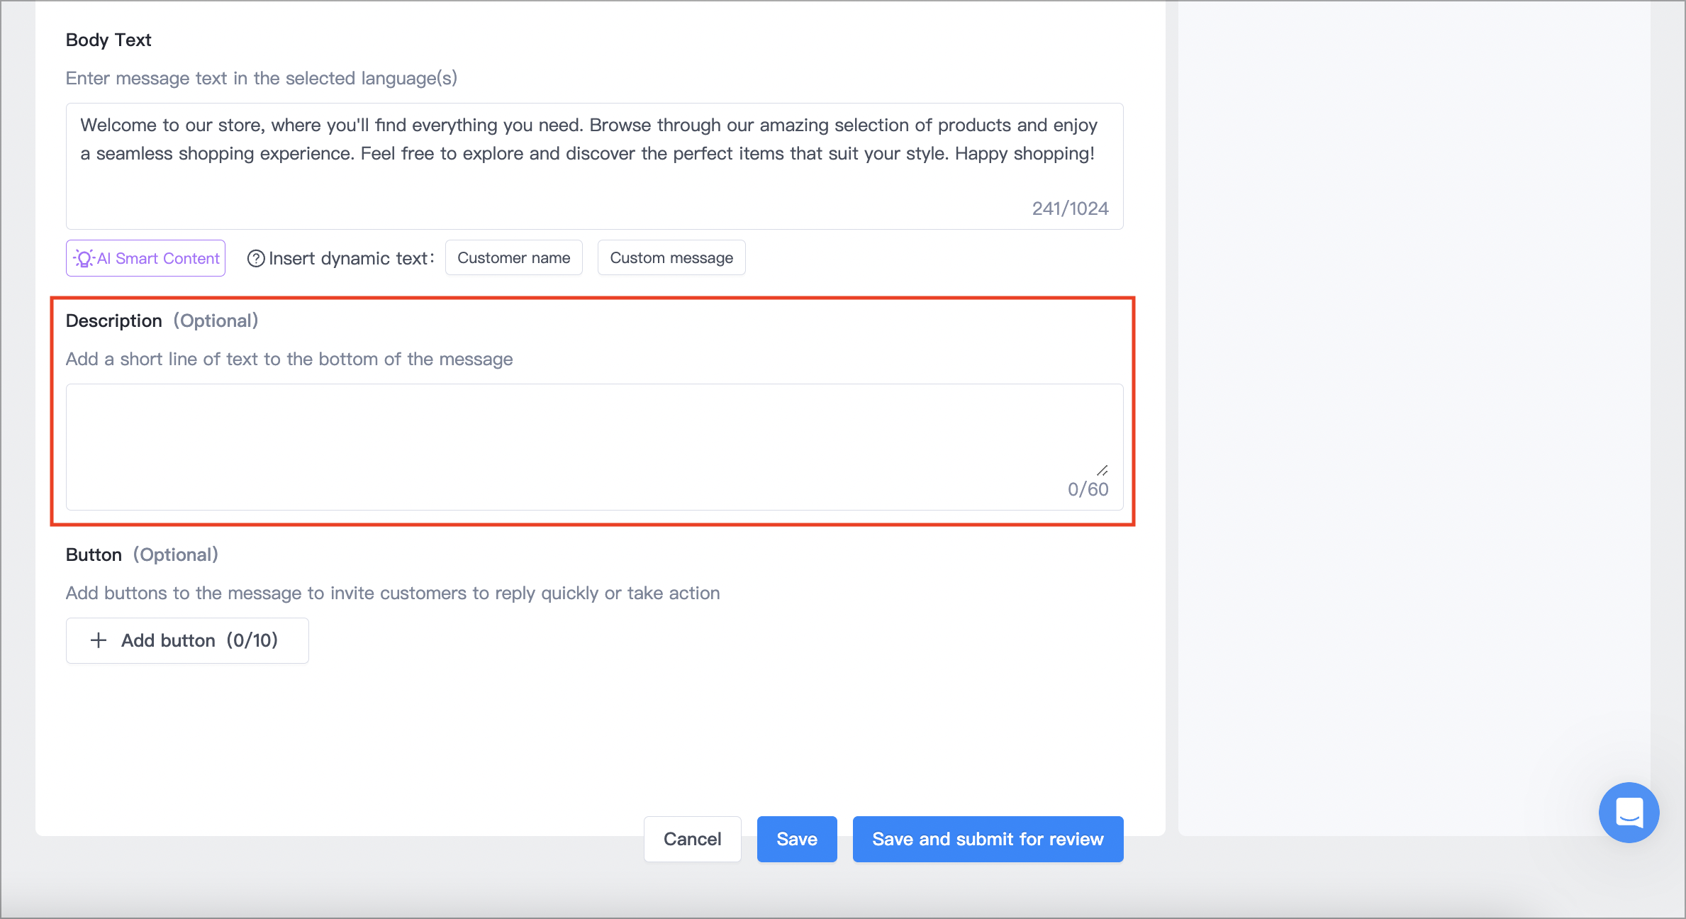This screenshot has height=919, width=1686.
Task: Click the 241/1024 character counter
Action: point(1070,208)
